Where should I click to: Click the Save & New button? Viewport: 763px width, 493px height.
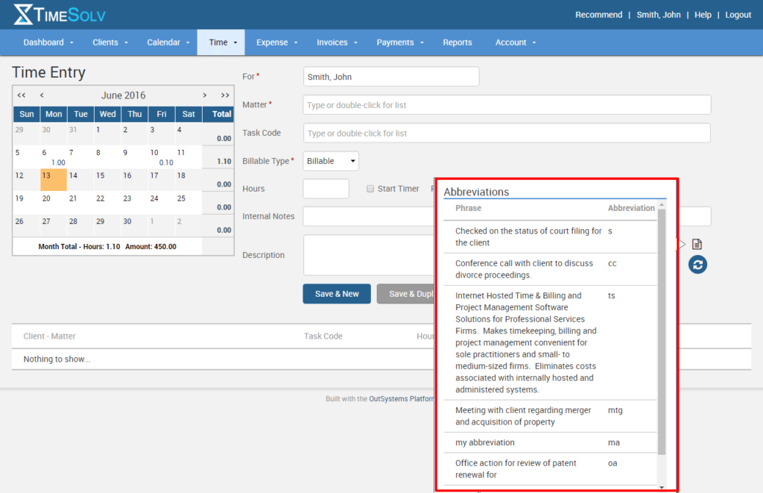pyautogui.click(x=336, y=293)
